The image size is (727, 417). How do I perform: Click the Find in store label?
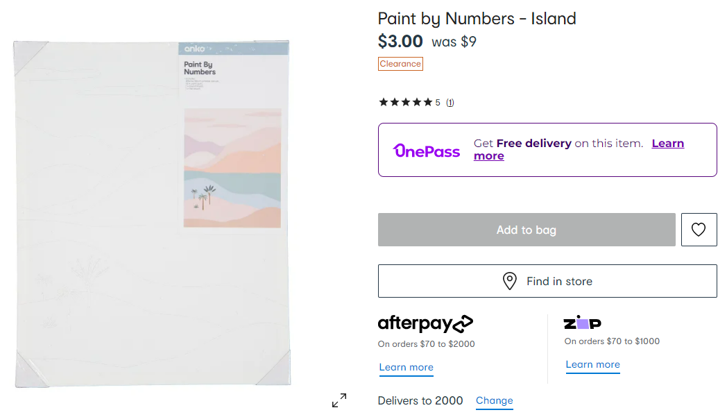click(559, 281)
